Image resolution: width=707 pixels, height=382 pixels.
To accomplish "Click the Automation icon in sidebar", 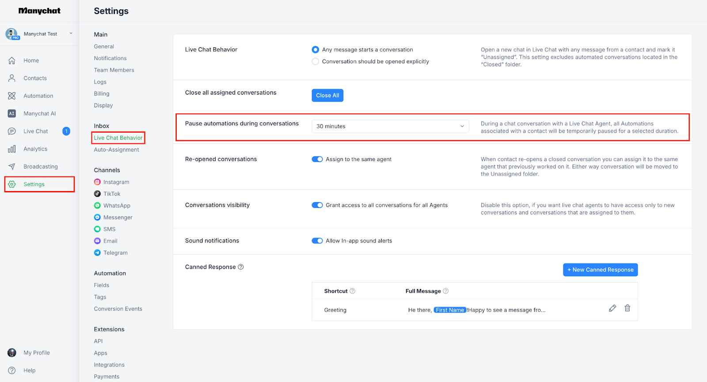I will click(x=12, y=96).
